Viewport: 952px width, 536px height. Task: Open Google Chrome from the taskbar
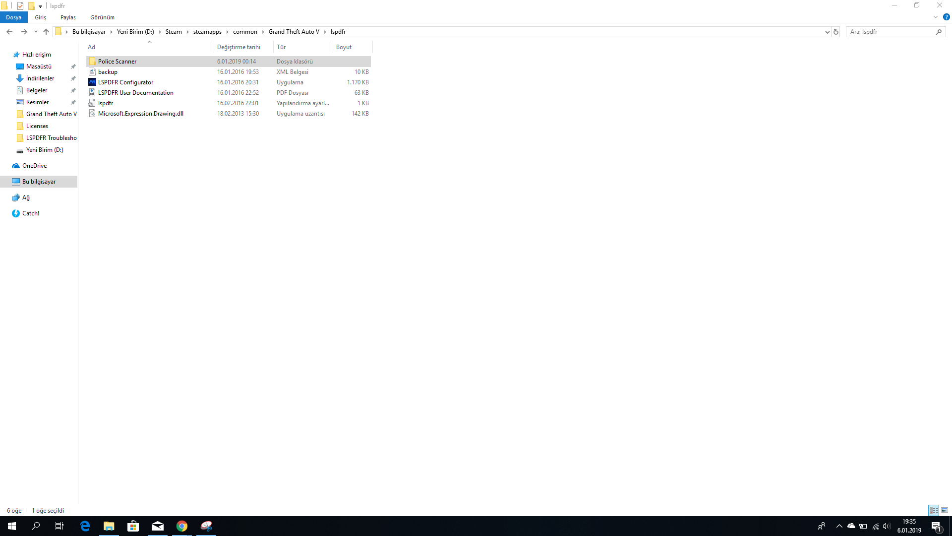182,526
